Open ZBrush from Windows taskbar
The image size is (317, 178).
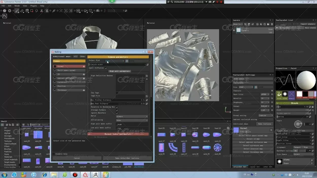[x=96, y=175]
